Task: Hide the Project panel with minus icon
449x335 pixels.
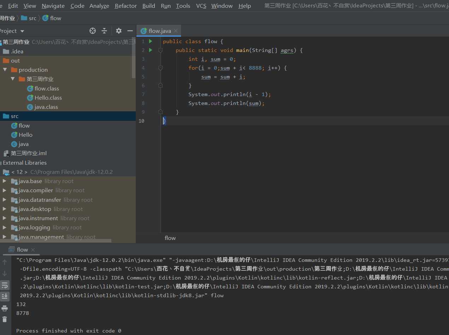Action: point(130,31)
